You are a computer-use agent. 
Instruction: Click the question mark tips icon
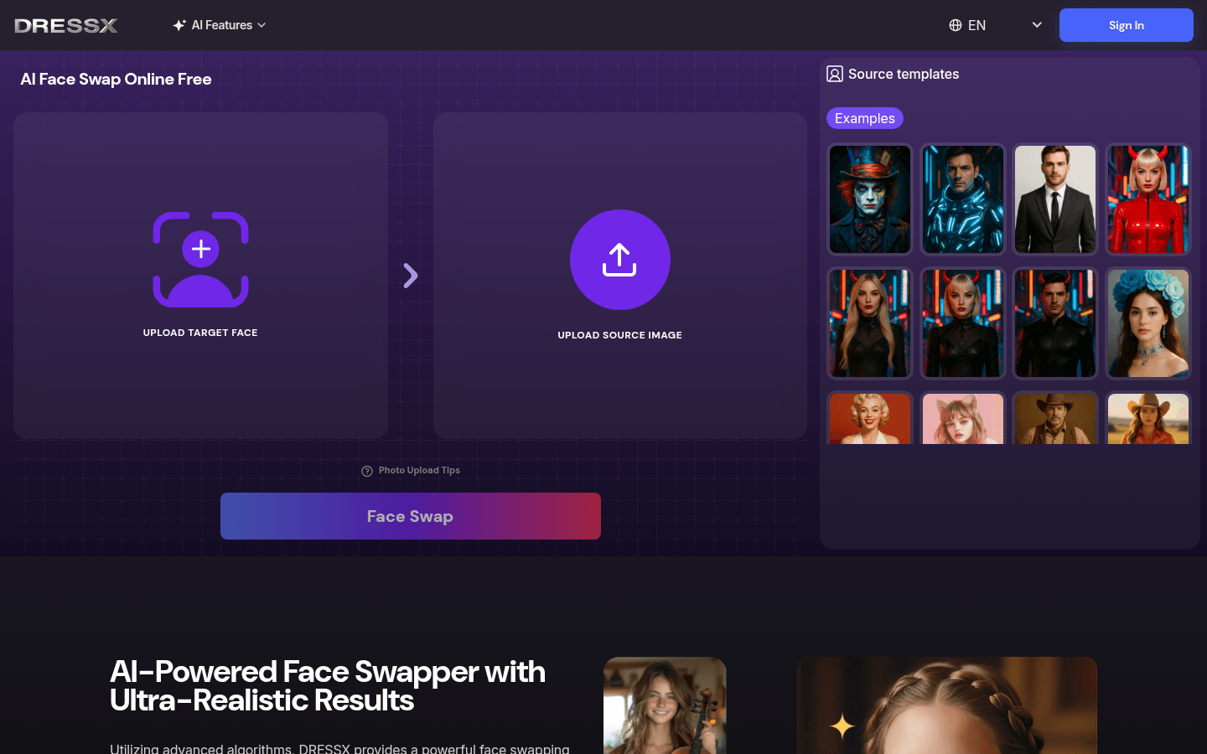click(x=367, y=471)
